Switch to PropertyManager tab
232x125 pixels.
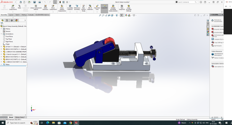[x=7, y=20]
